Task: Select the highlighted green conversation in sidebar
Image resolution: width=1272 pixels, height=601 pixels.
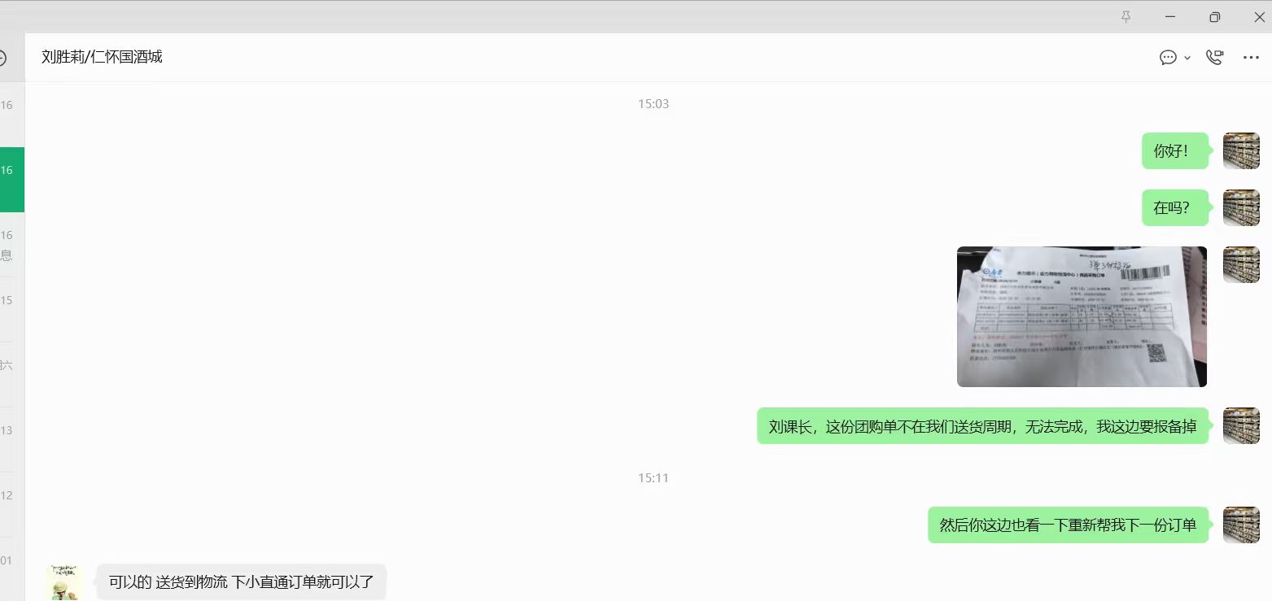Action: coord(12,180)
